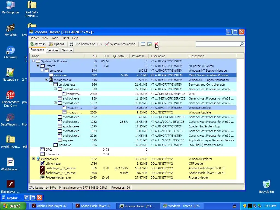
Task: Open the Help menu
Action: (x=75, y=38)
